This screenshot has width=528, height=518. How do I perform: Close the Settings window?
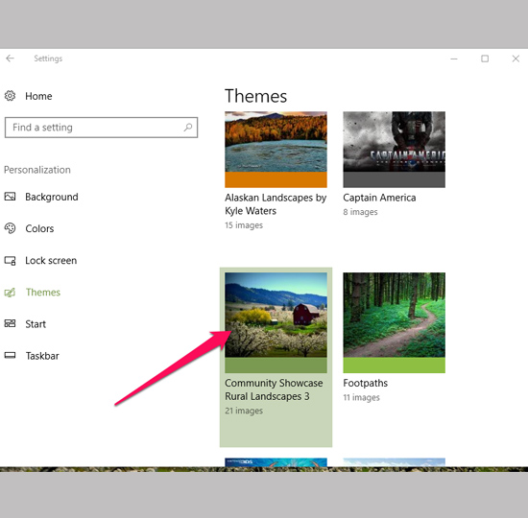point(516,59)
